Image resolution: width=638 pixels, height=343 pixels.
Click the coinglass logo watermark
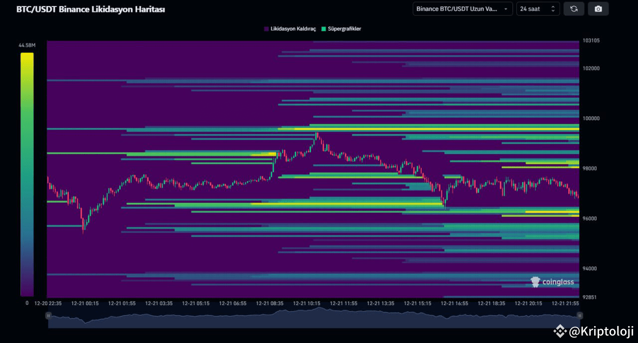(x=553, y=282)
